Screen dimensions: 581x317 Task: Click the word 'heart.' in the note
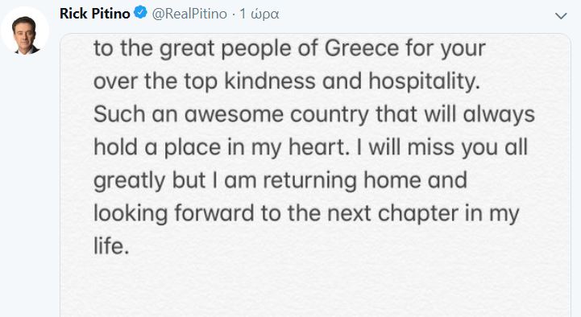point(319,147)
